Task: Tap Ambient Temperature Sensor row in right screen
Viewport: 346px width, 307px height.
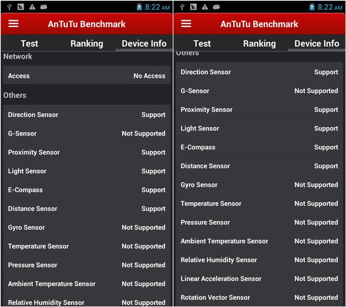Action: pyautogui.click(x=259, y=241)
